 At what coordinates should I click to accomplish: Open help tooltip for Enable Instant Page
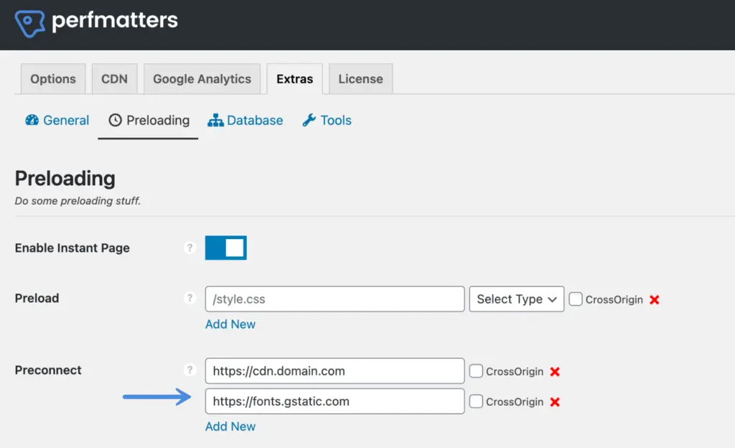click(189, 248)
